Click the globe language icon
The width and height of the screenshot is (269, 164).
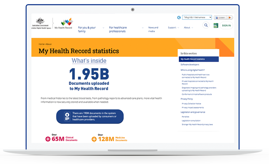click(179, 18)
